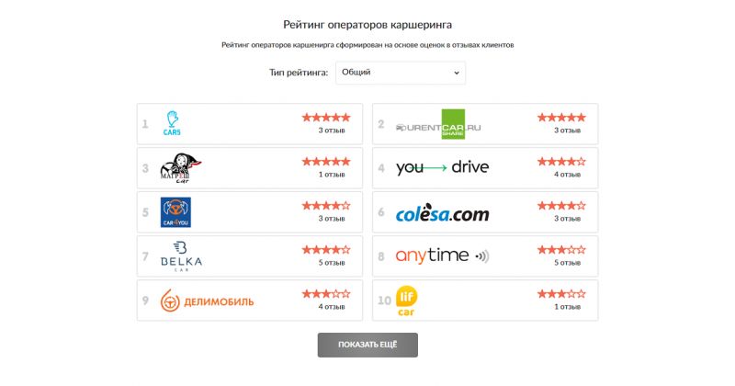Open the UrentCar.ru carshare logo

(438, 124)
